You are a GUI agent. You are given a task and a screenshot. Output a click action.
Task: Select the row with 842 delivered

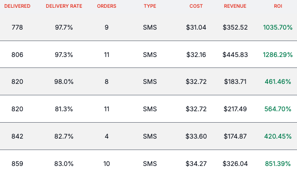(148, 136)
